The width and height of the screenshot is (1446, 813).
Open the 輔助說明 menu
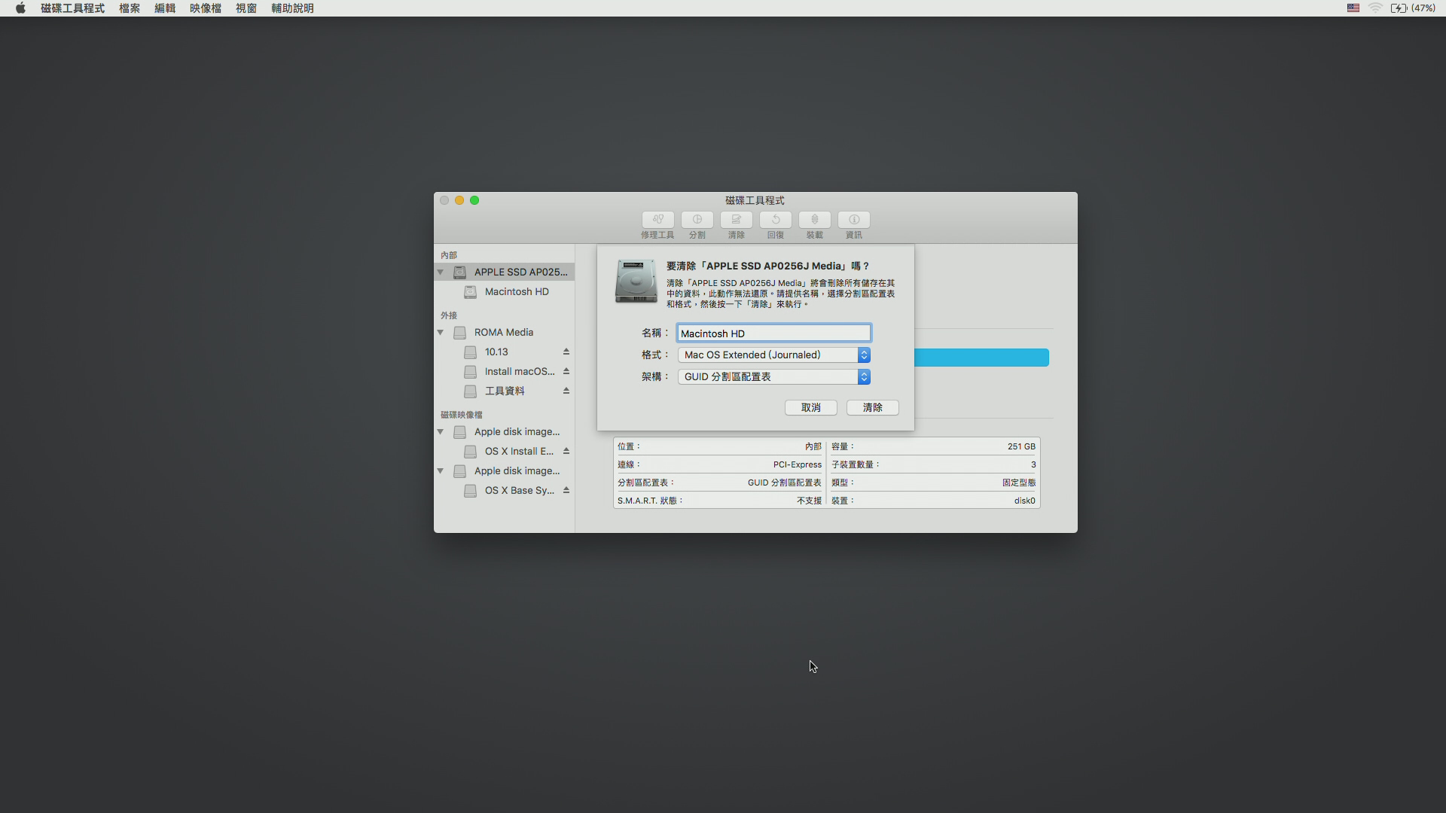click(292, 8)
